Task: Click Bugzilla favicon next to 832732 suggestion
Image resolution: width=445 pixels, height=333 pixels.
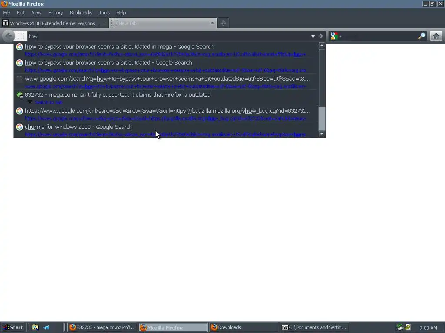Action: (20, 95)
